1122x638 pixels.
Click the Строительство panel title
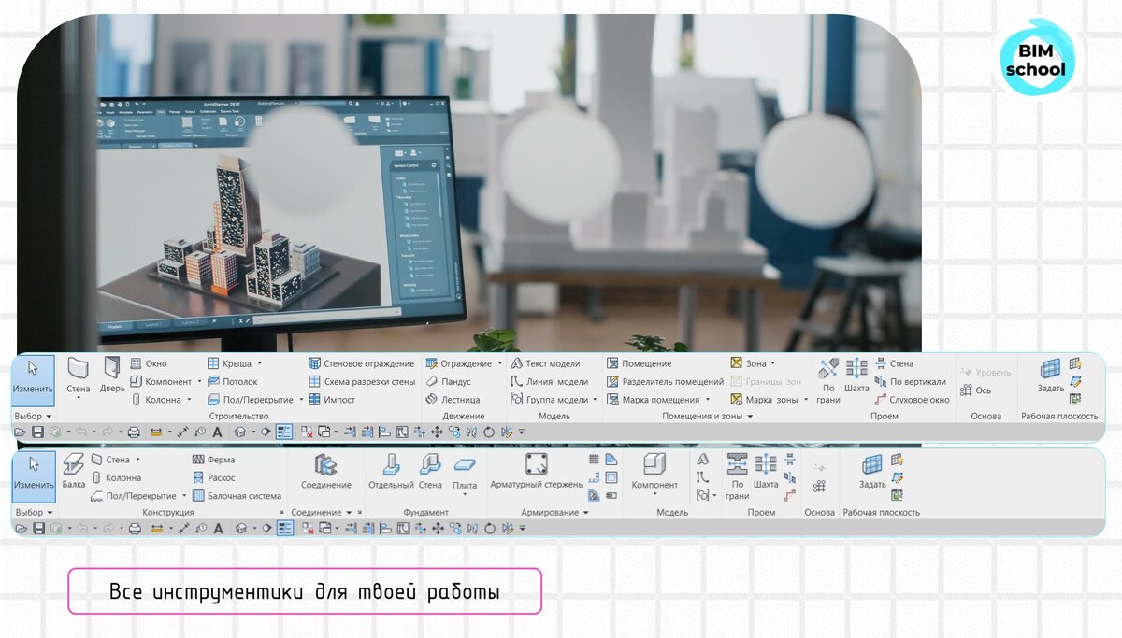[238, 416]
